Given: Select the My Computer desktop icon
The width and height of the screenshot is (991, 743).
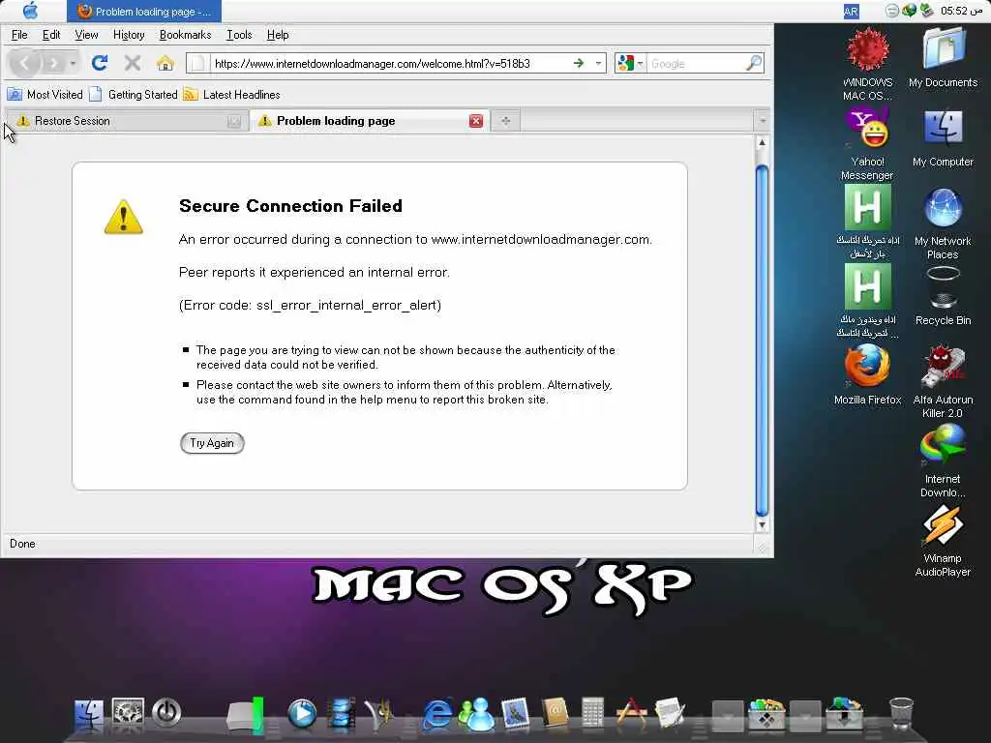Looking at the screenshot, I should pos(943,137).
